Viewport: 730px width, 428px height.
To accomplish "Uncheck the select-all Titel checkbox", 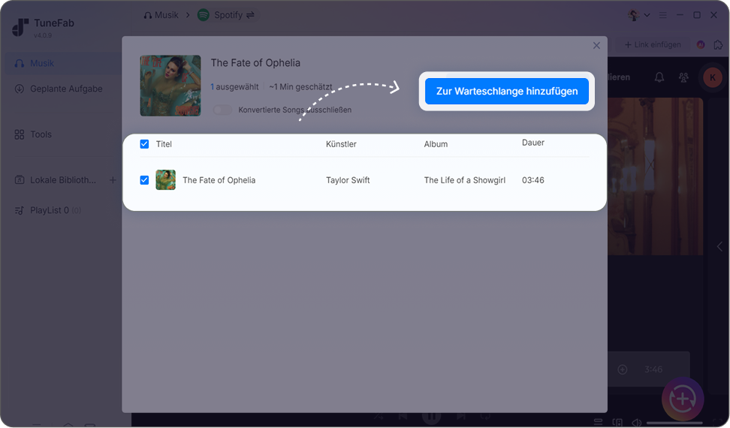I will coord(144,144).
